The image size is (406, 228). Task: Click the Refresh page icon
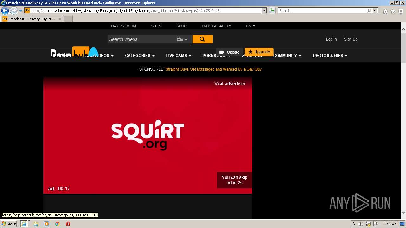pyautogui.click(x=272, y=11)
